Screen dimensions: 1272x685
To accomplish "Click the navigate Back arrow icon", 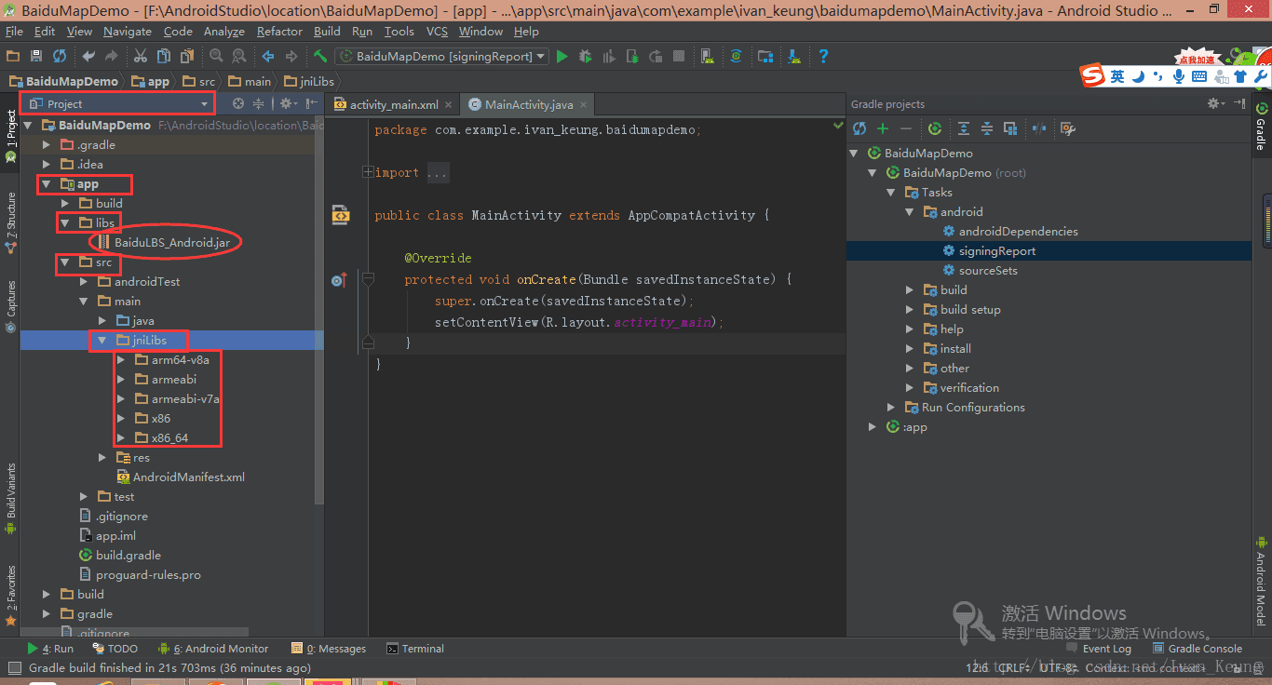I will tap(268, 57).
